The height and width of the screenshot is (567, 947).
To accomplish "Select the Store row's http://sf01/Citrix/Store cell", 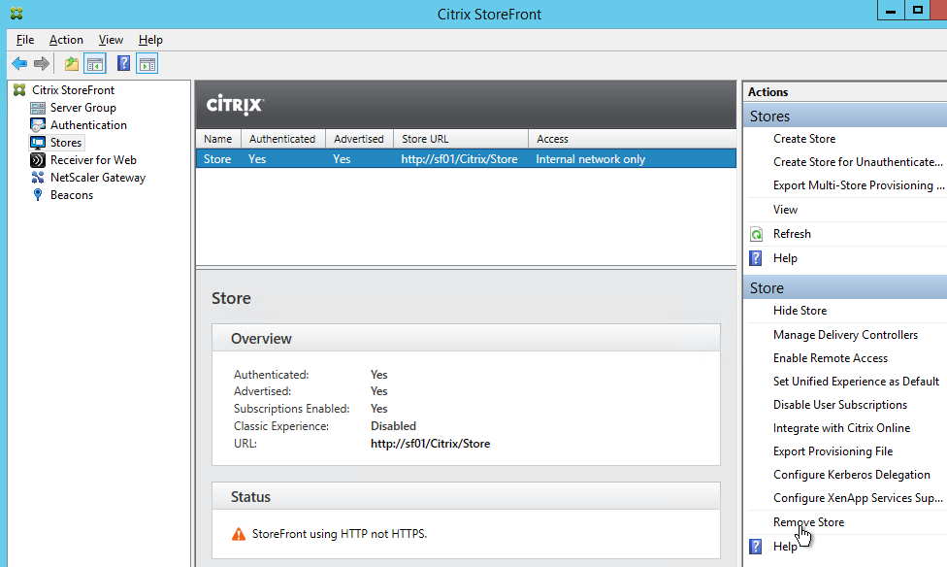I will point(460,159).
